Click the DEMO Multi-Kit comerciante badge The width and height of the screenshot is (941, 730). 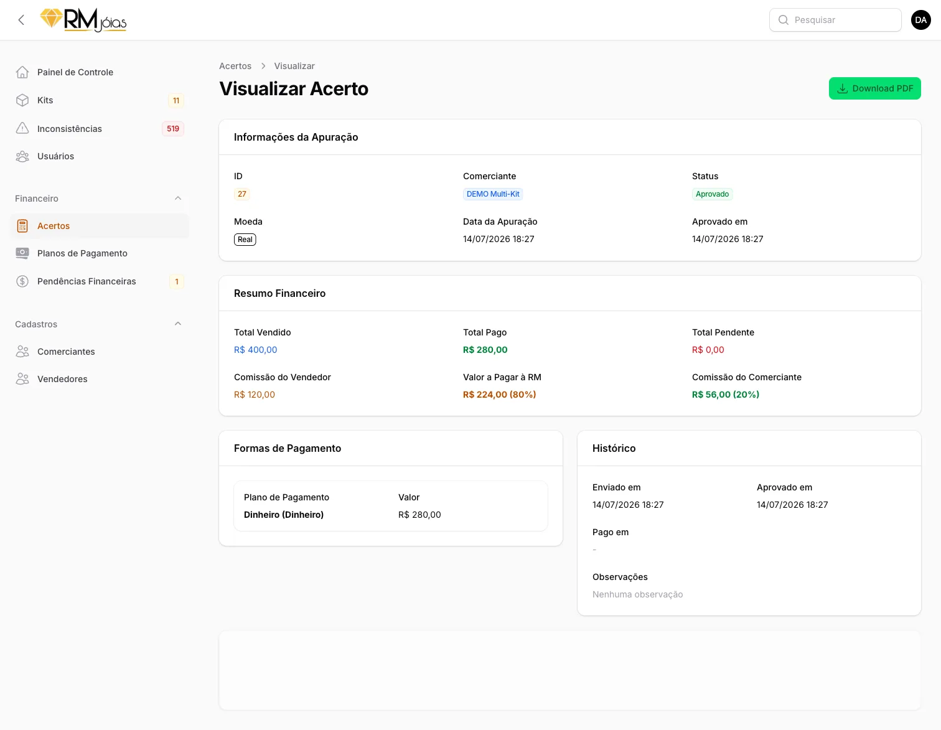pos(493,194)
